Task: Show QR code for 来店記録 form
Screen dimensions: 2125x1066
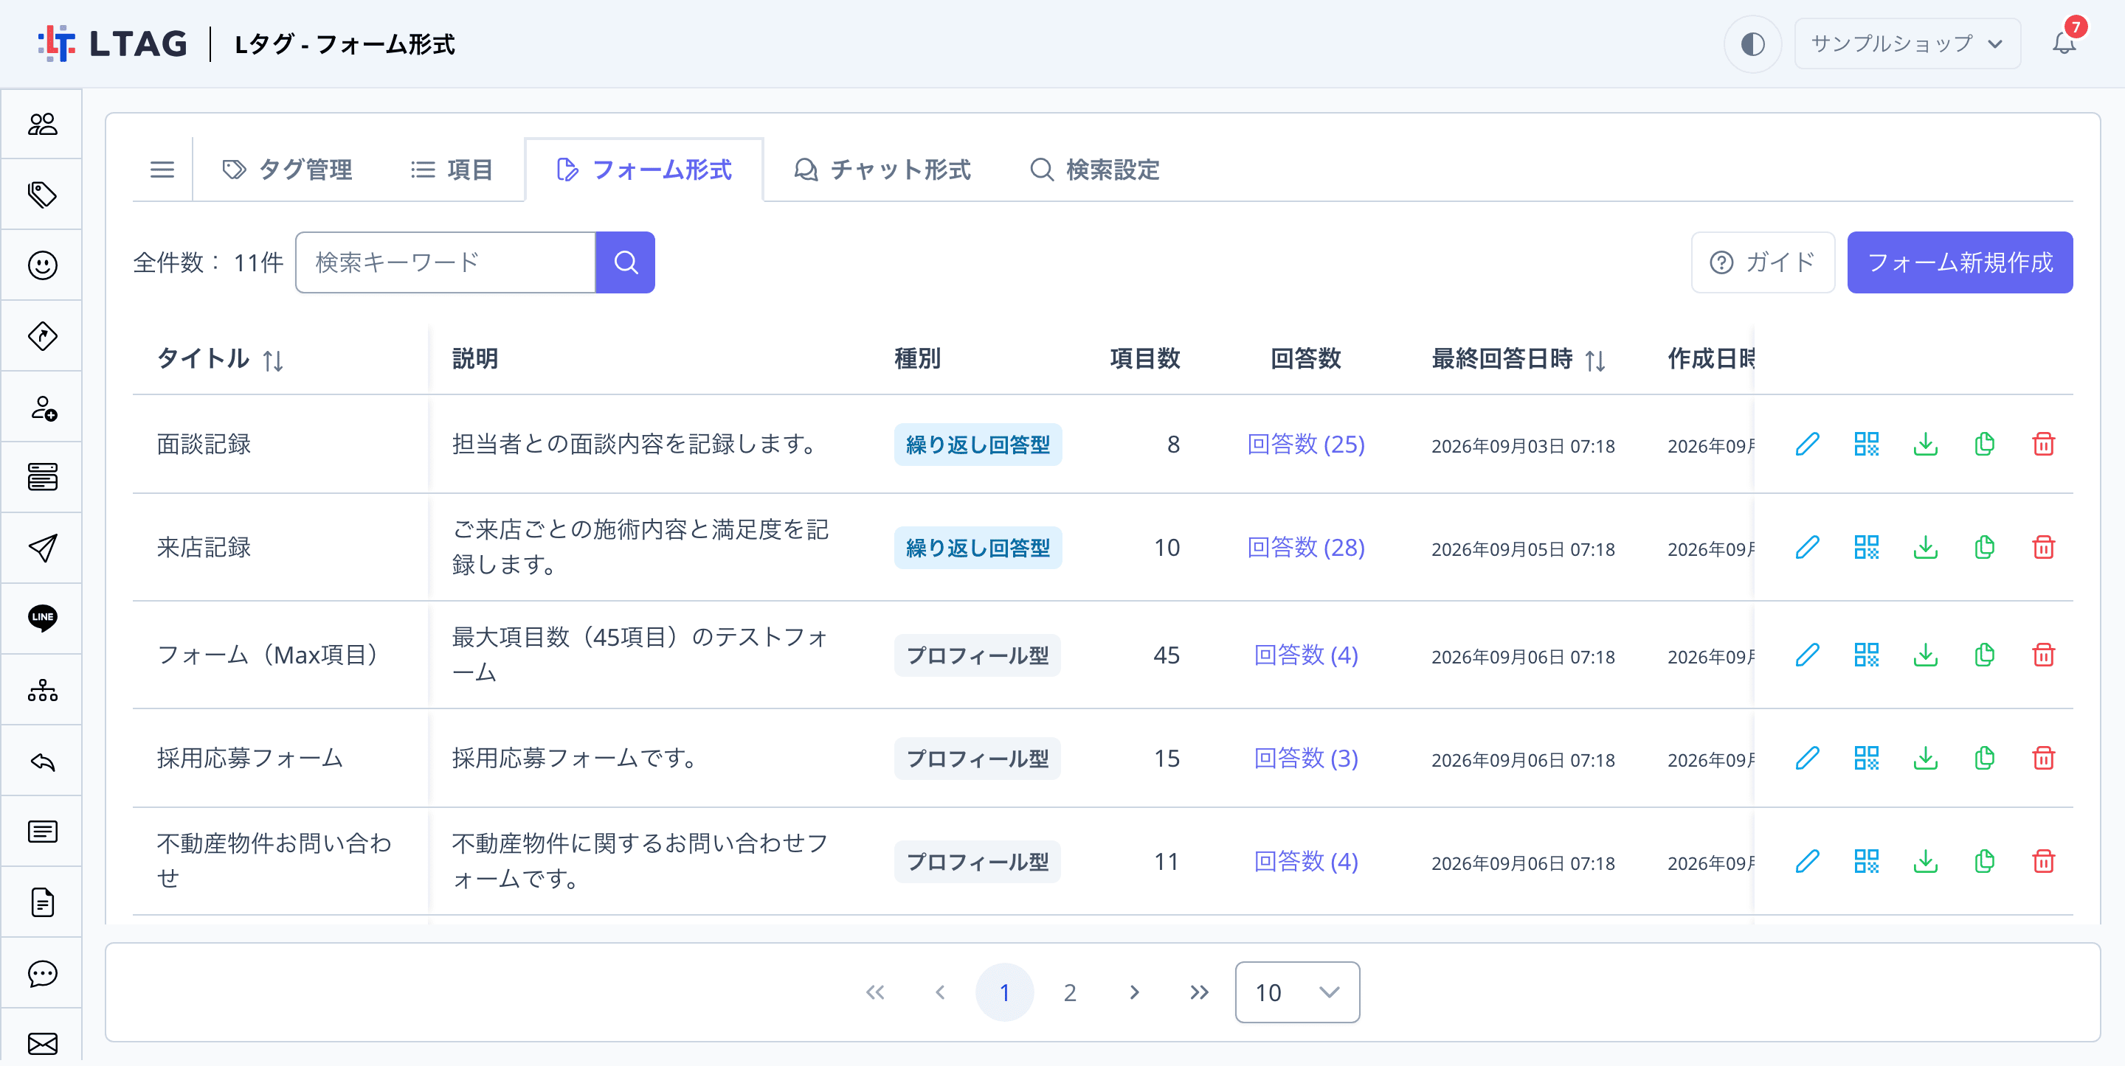Action: [1866, 548]
